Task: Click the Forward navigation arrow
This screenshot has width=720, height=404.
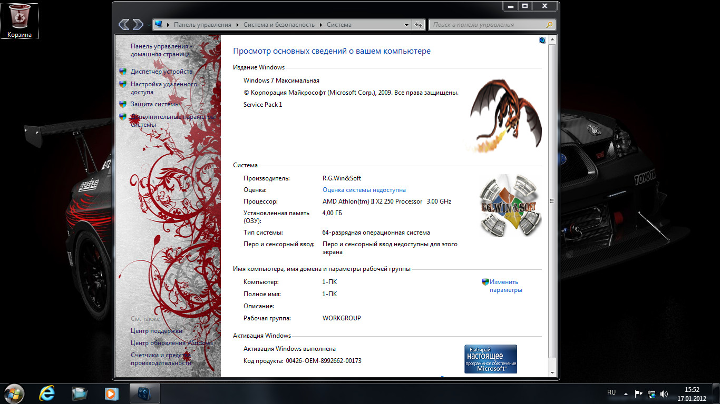Action: pyautogui.click(x=138, y=24)
